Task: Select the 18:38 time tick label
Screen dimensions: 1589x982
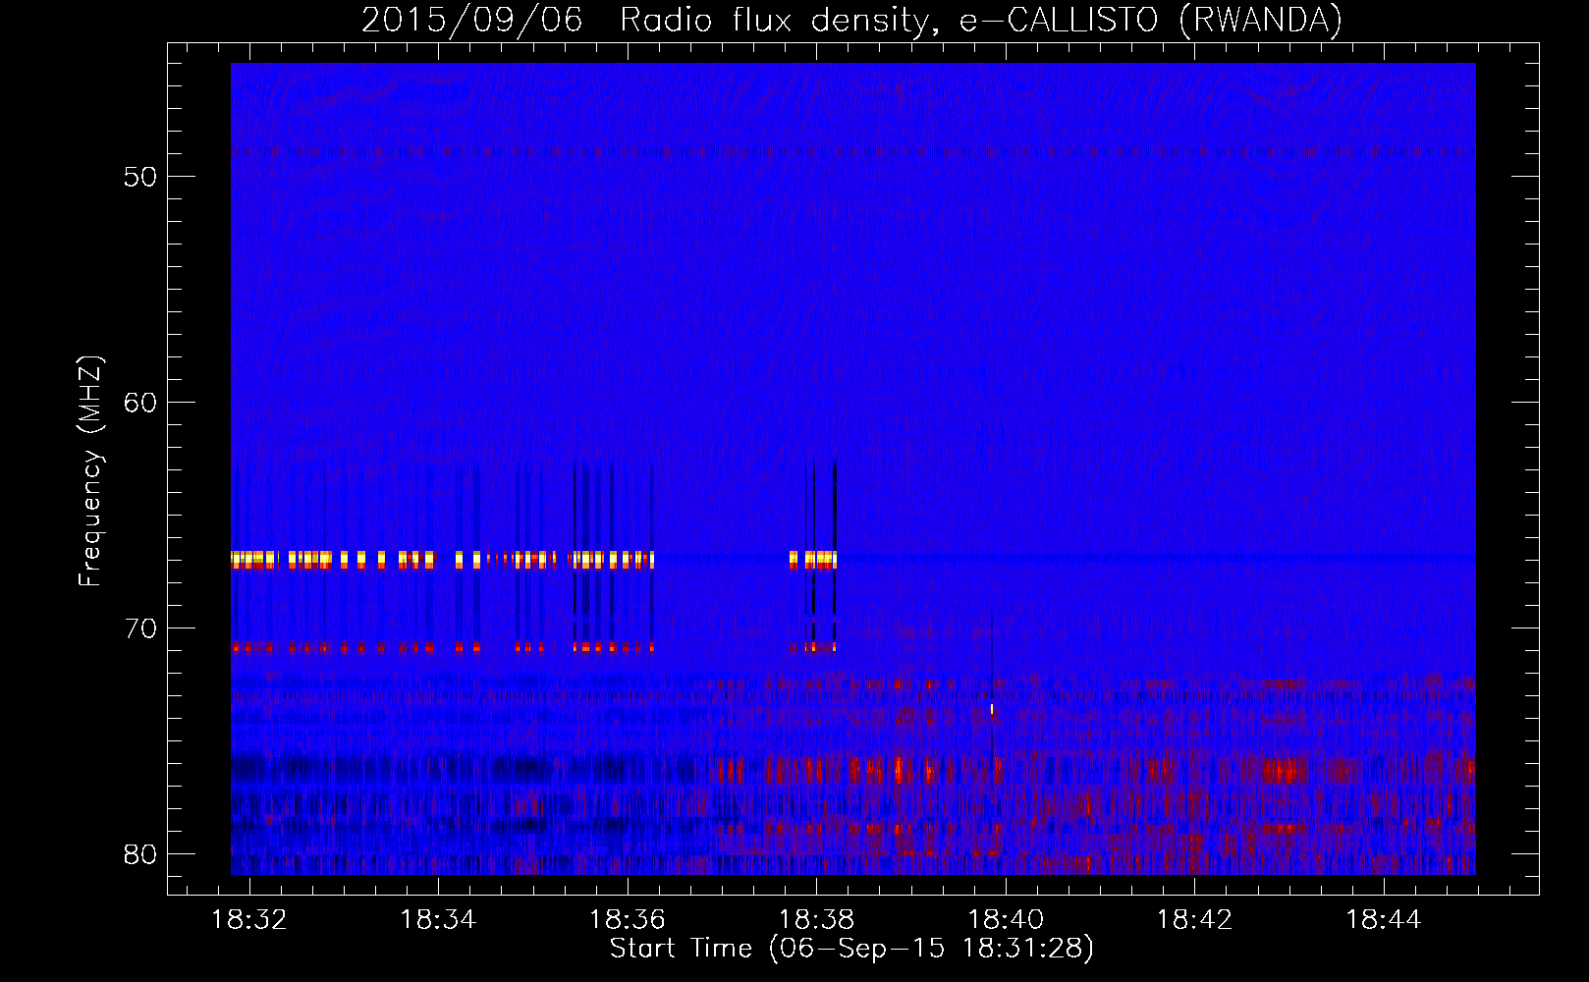Action: 816,920
